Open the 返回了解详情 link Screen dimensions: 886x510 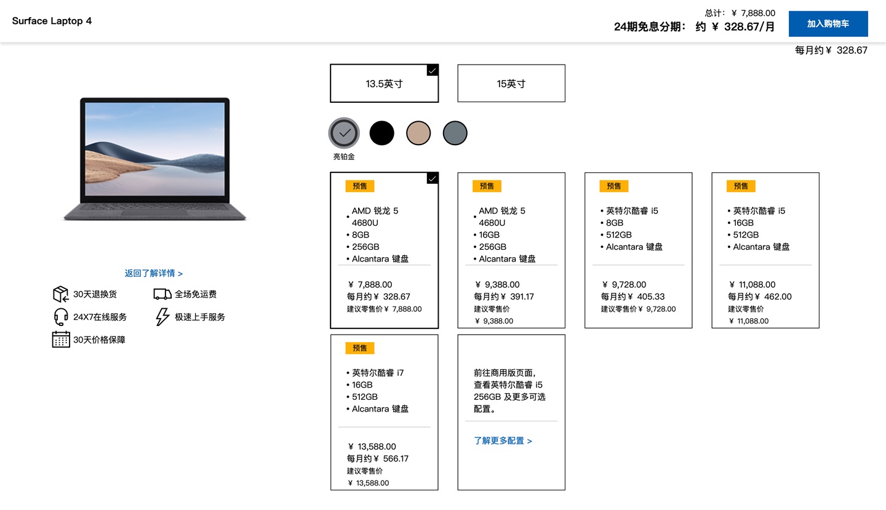coord(154,273)
